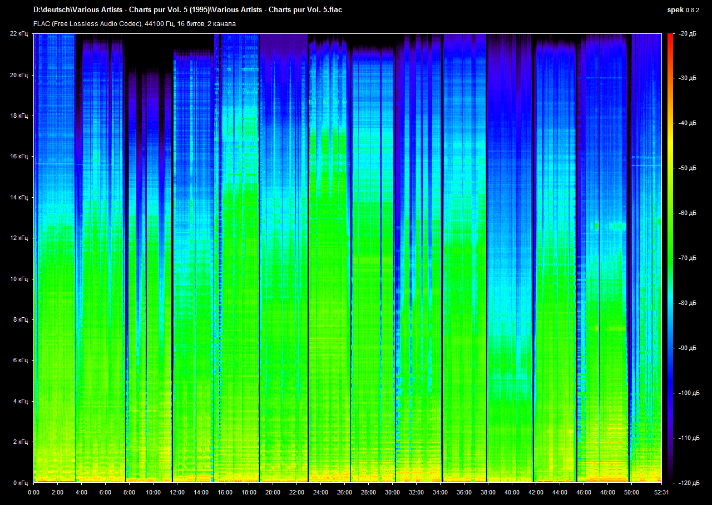Click the spek 0.8.2 version label
Screen dimensions: 712x505
[683, 10]
